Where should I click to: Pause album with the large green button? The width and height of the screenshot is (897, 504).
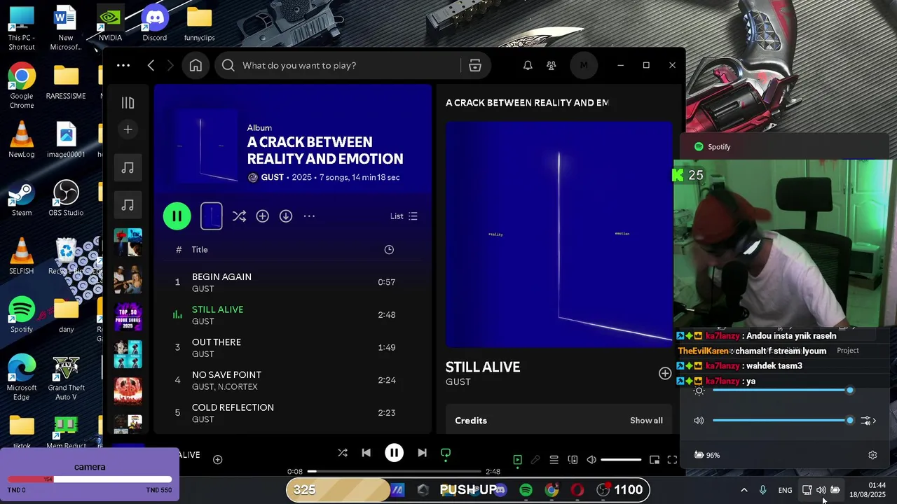tap(177, 216)
